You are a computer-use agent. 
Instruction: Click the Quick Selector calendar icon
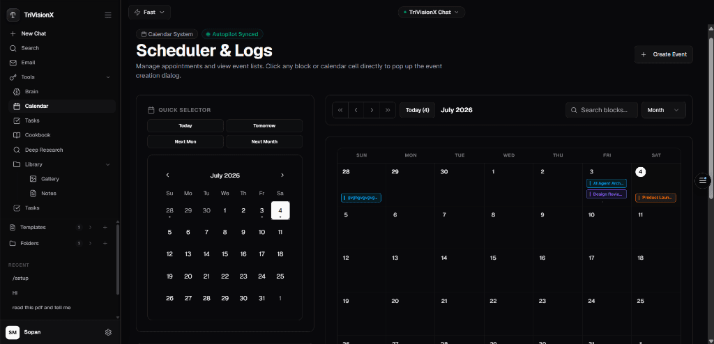(x=151, y=110)
